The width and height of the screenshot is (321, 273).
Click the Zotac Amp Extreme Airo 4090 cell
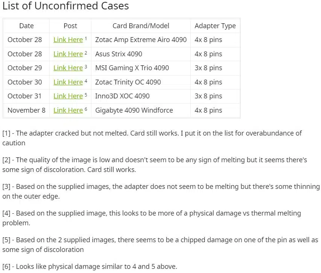coord(141,40)
